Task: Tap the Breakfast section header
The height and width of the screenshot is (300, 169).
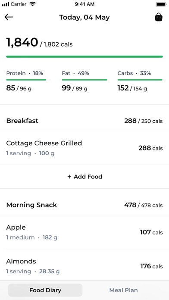Action: click(x=84, y=121)
